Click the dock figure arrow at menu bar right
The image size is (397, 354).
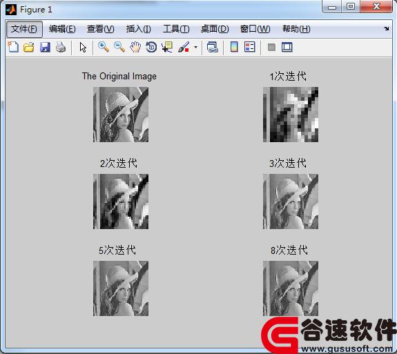(387, 28)
